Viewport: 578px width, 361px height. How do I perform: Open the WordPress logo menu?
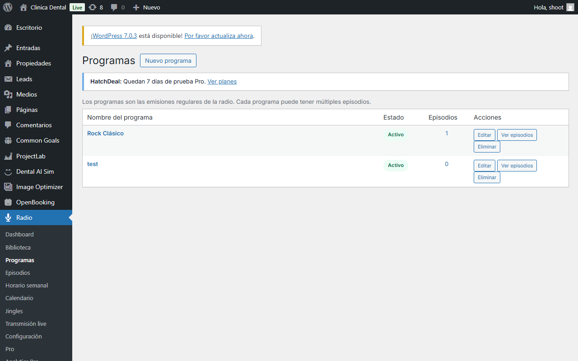click(x=8, y=7)
